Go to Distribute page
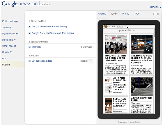 (x=7, y=52)
